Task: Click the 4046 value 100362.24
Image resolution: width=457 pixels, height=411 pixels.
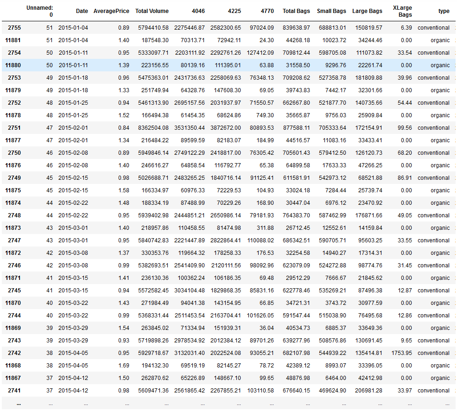Action: pyautogui.click(x=191, y=278)
